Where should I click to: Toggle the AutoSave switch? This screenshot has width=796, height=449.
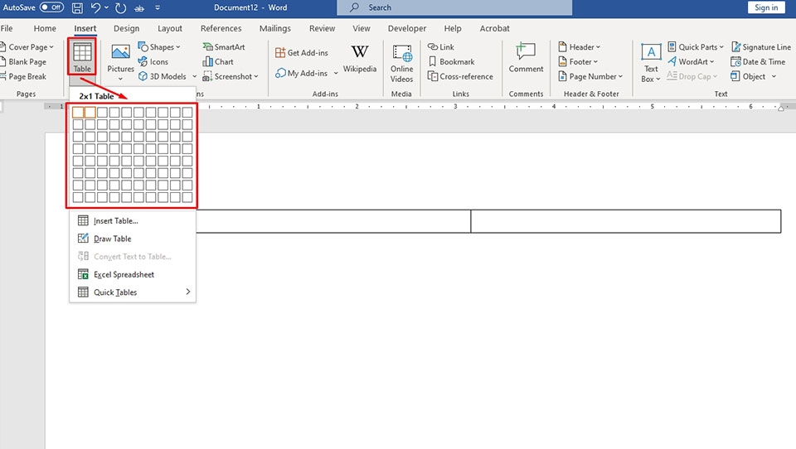click(x=51, y=7)
